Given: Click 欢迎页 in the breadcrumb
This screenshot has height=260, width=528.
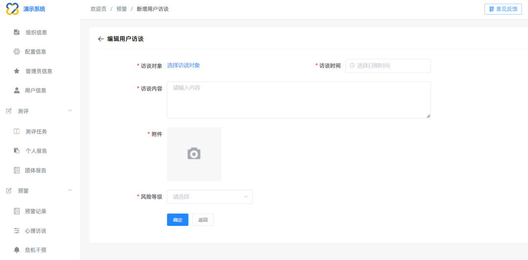Looking at the screenshot, I should point(98,9).
